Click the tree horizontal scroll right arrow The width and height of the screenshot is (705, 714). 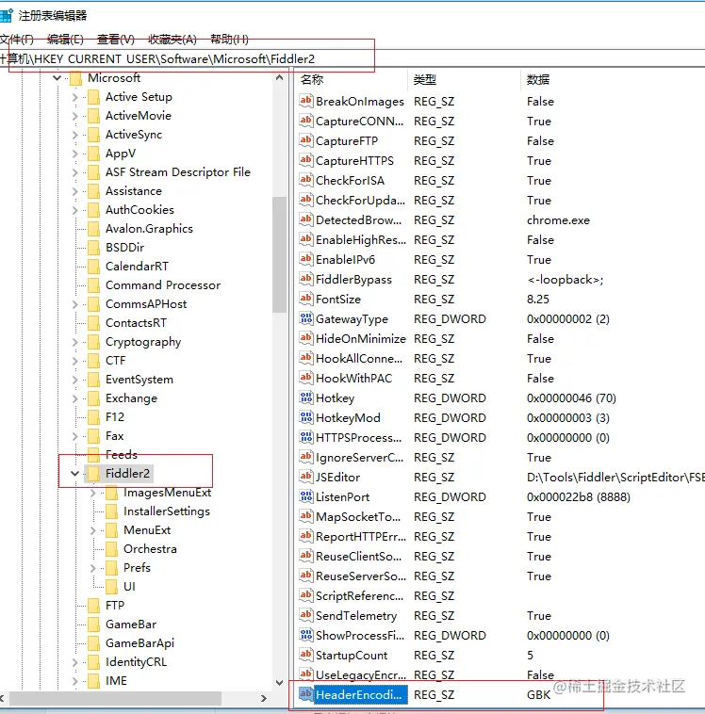263,698
